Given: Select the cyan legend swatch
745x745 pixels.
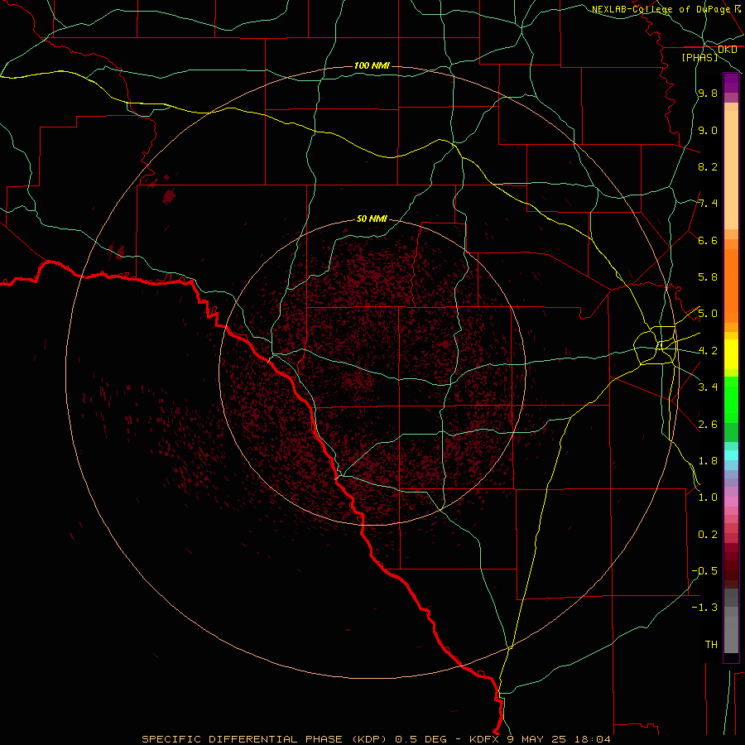Looking at the screenshot, I should click(731, 454).
